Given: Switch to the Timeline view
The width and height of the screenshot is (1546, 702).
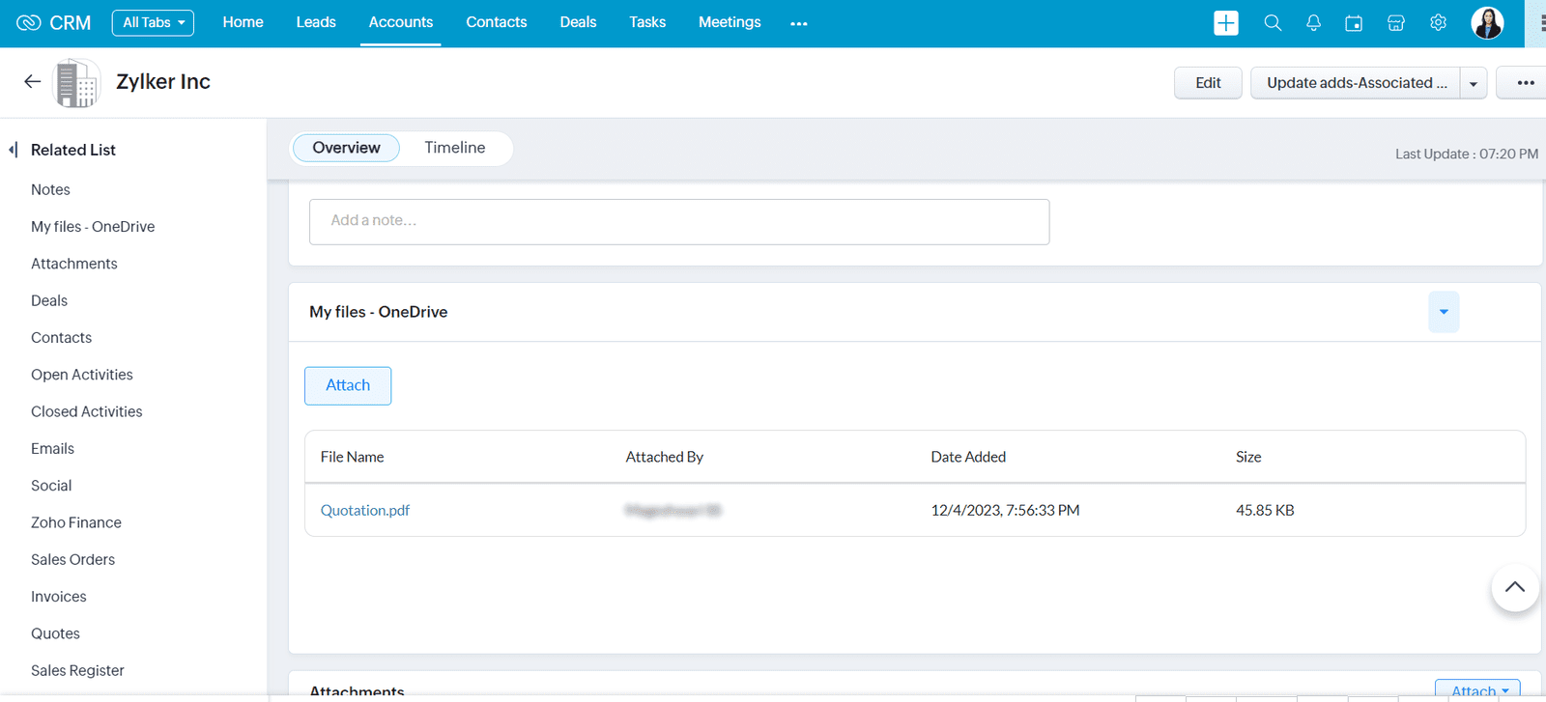Looking at the screenshot, I should (455, 148).
